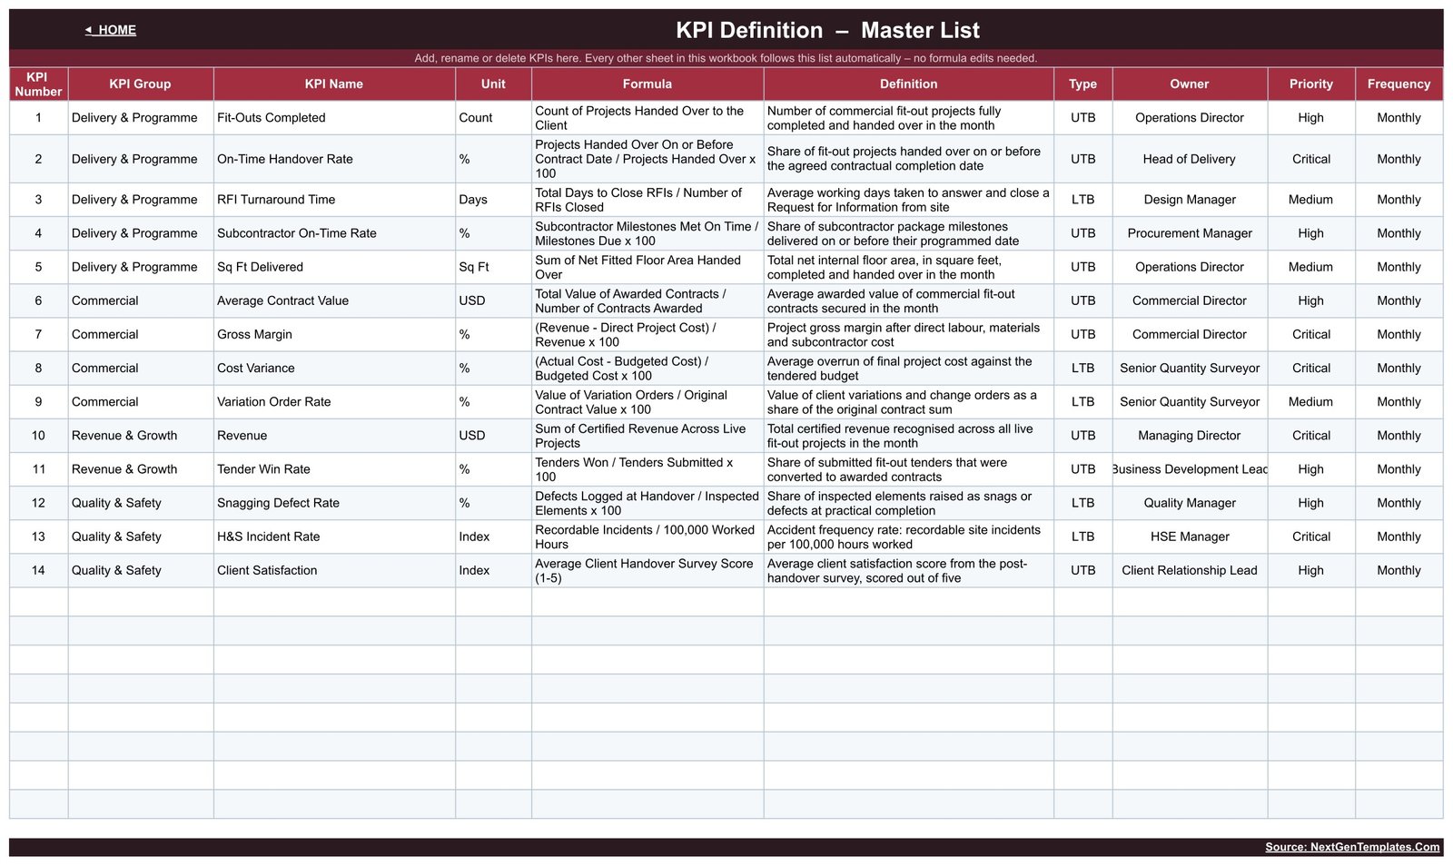Select the Quality & Safety group for Snagging Defect Rate
The width and height of the screenshot is (1453, 866).
[140, 503]
